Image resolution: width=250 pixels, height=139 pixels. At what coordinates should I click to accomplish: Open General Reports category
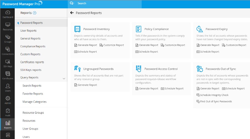tap(30, 38)
